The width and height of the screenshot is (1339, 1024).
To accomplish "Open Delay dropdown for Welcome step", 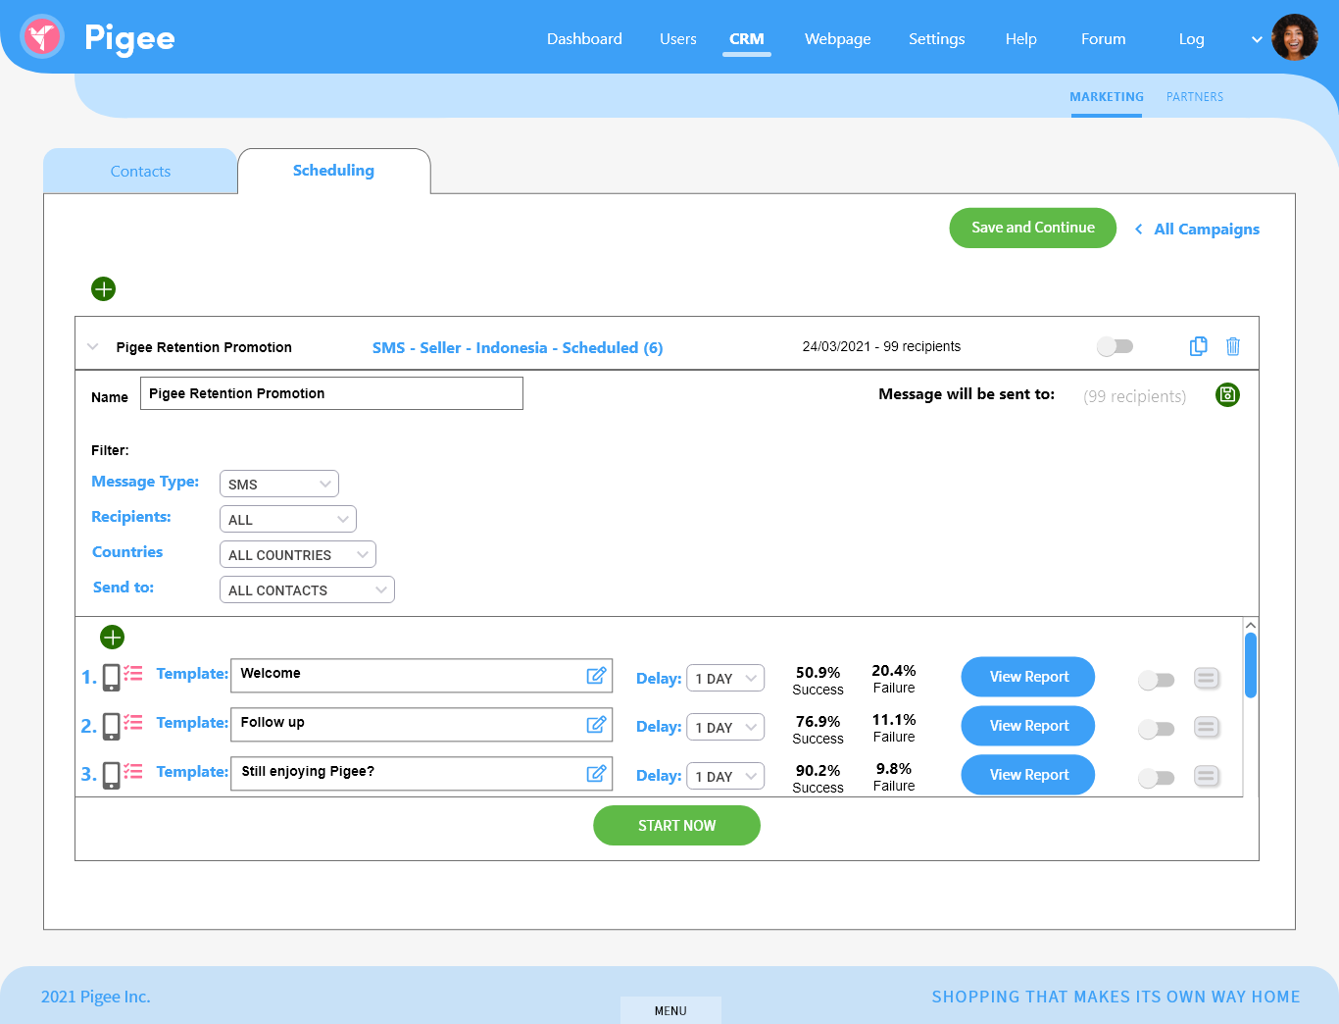I will pos(725,678).
